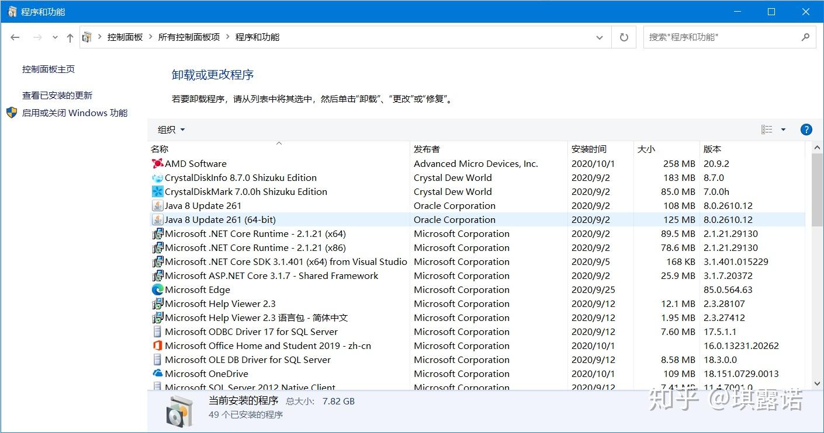
Task: Click the 控制面板 breadcrumb
Action: click(125, 37)
